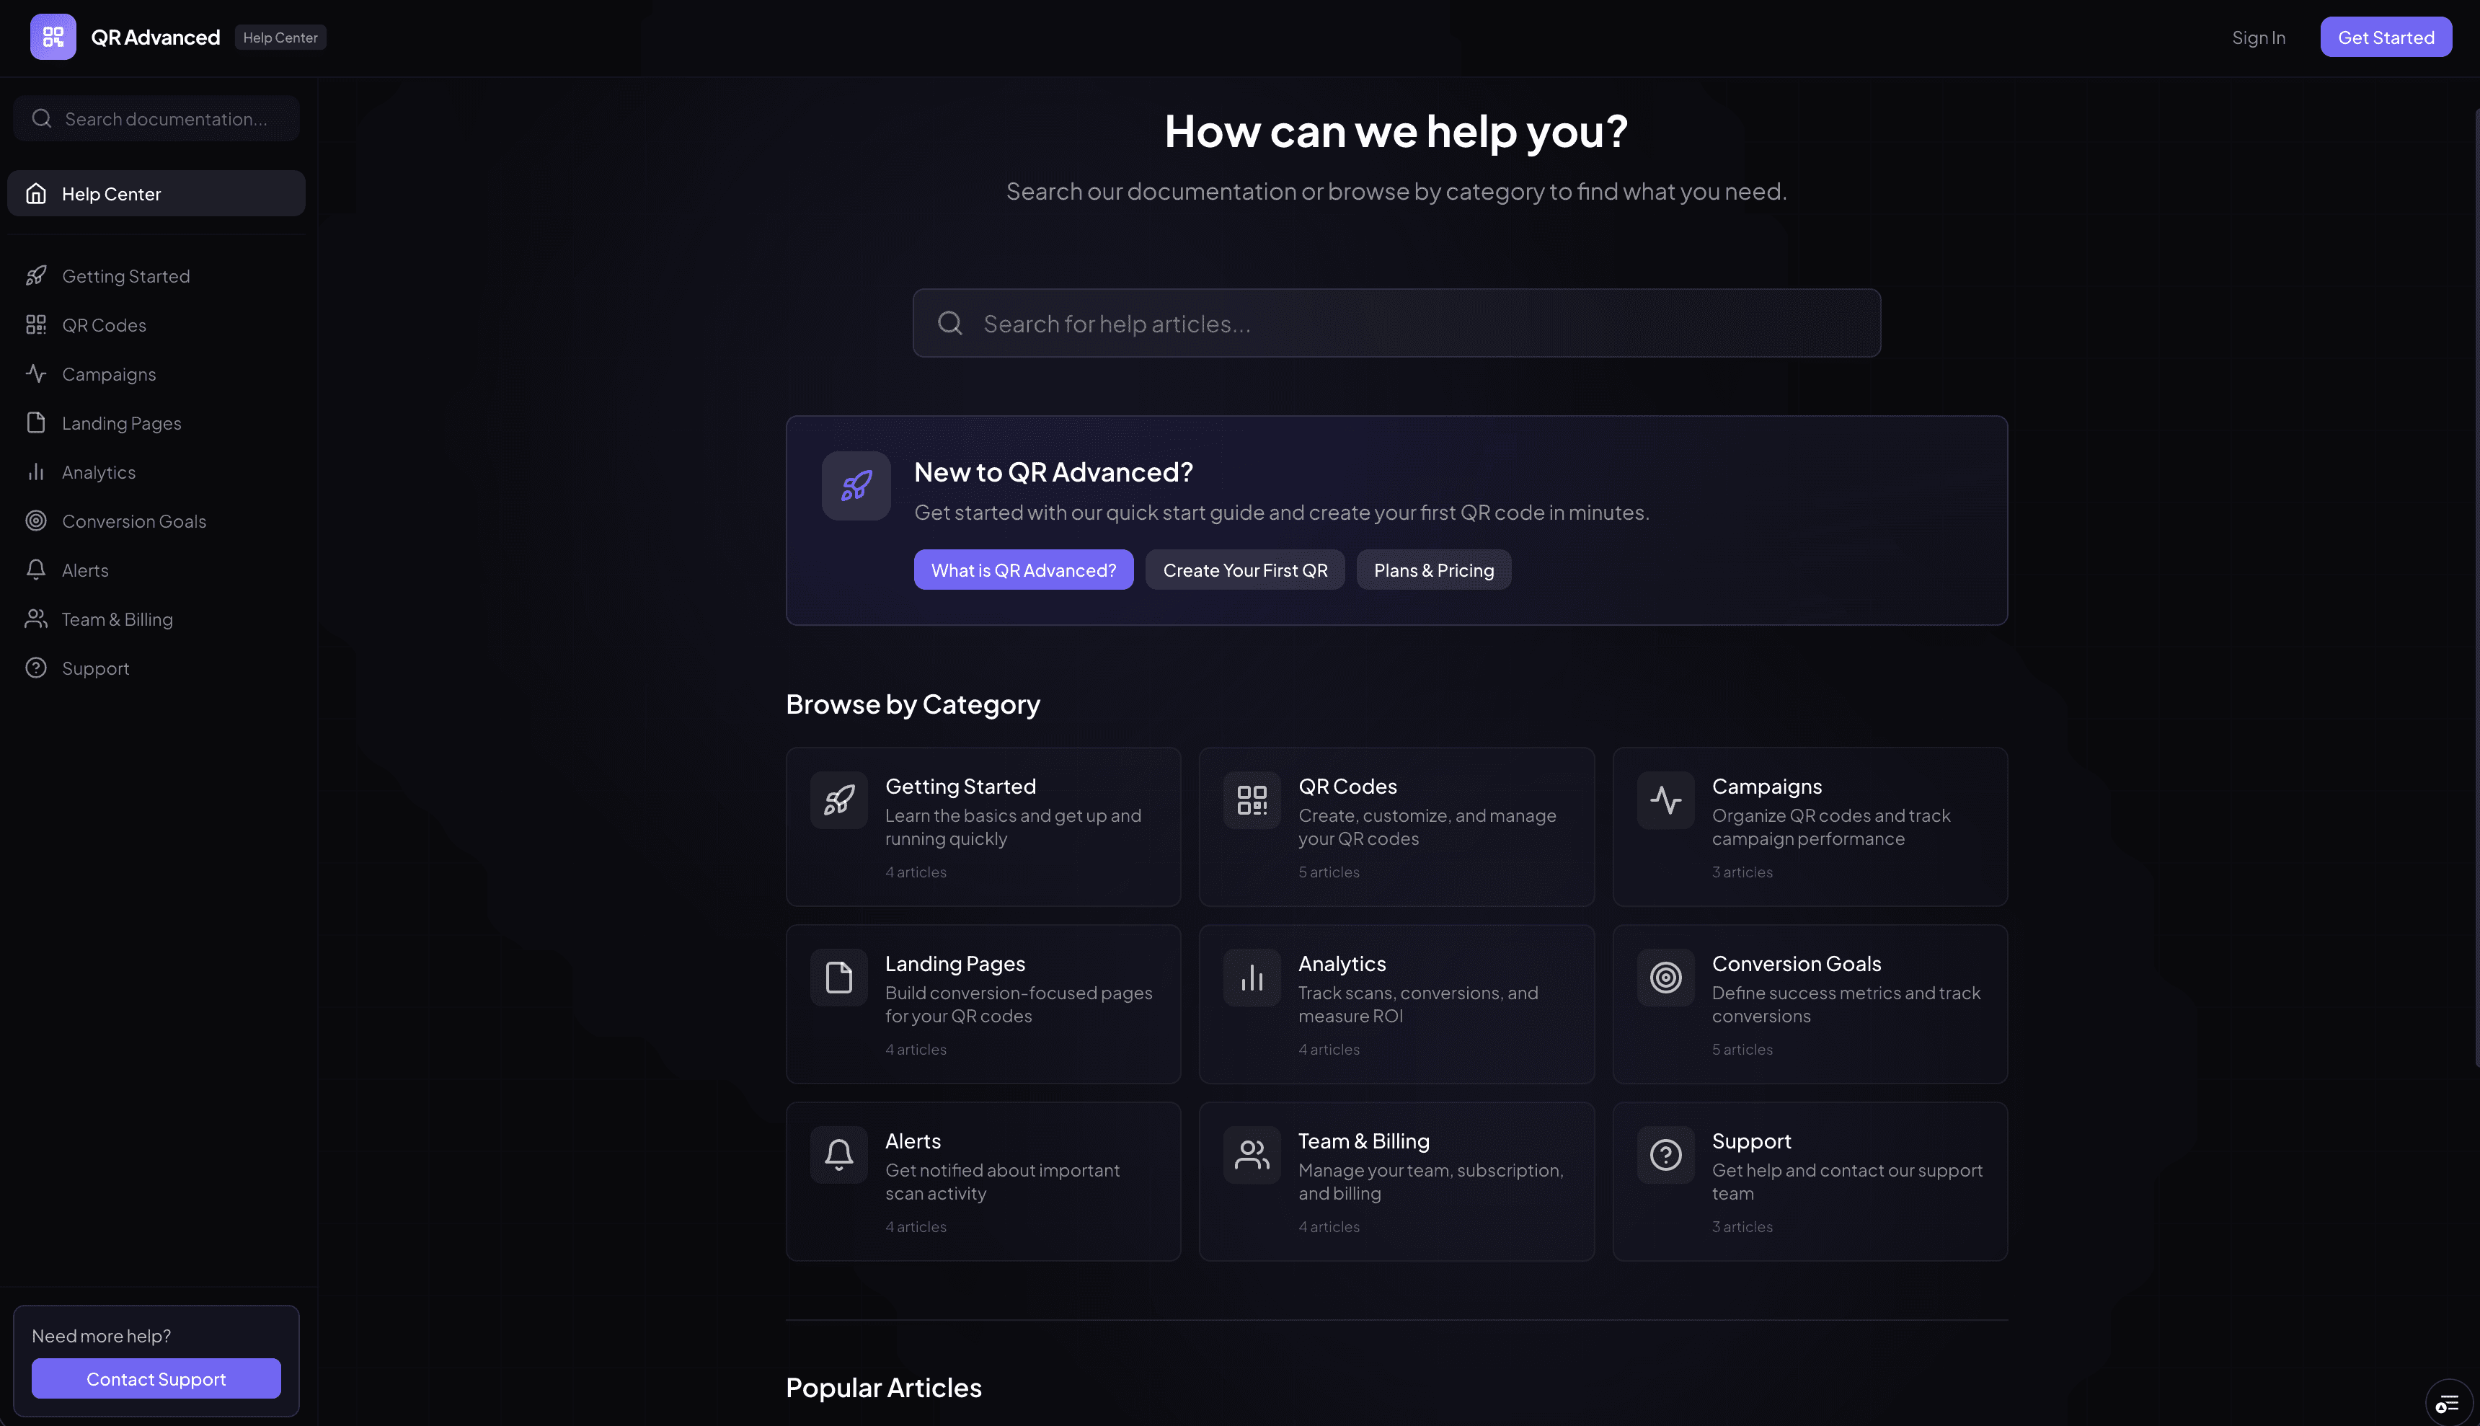This screenshot has width=2480, height=1426.
Task: Click the Campaigns pulse icon in category card
Action: [x=1665, y=800]
